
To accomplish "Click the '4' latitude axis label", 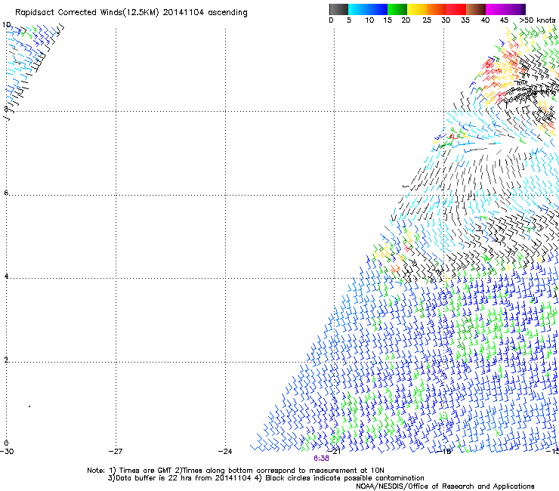I will (6, 276).
